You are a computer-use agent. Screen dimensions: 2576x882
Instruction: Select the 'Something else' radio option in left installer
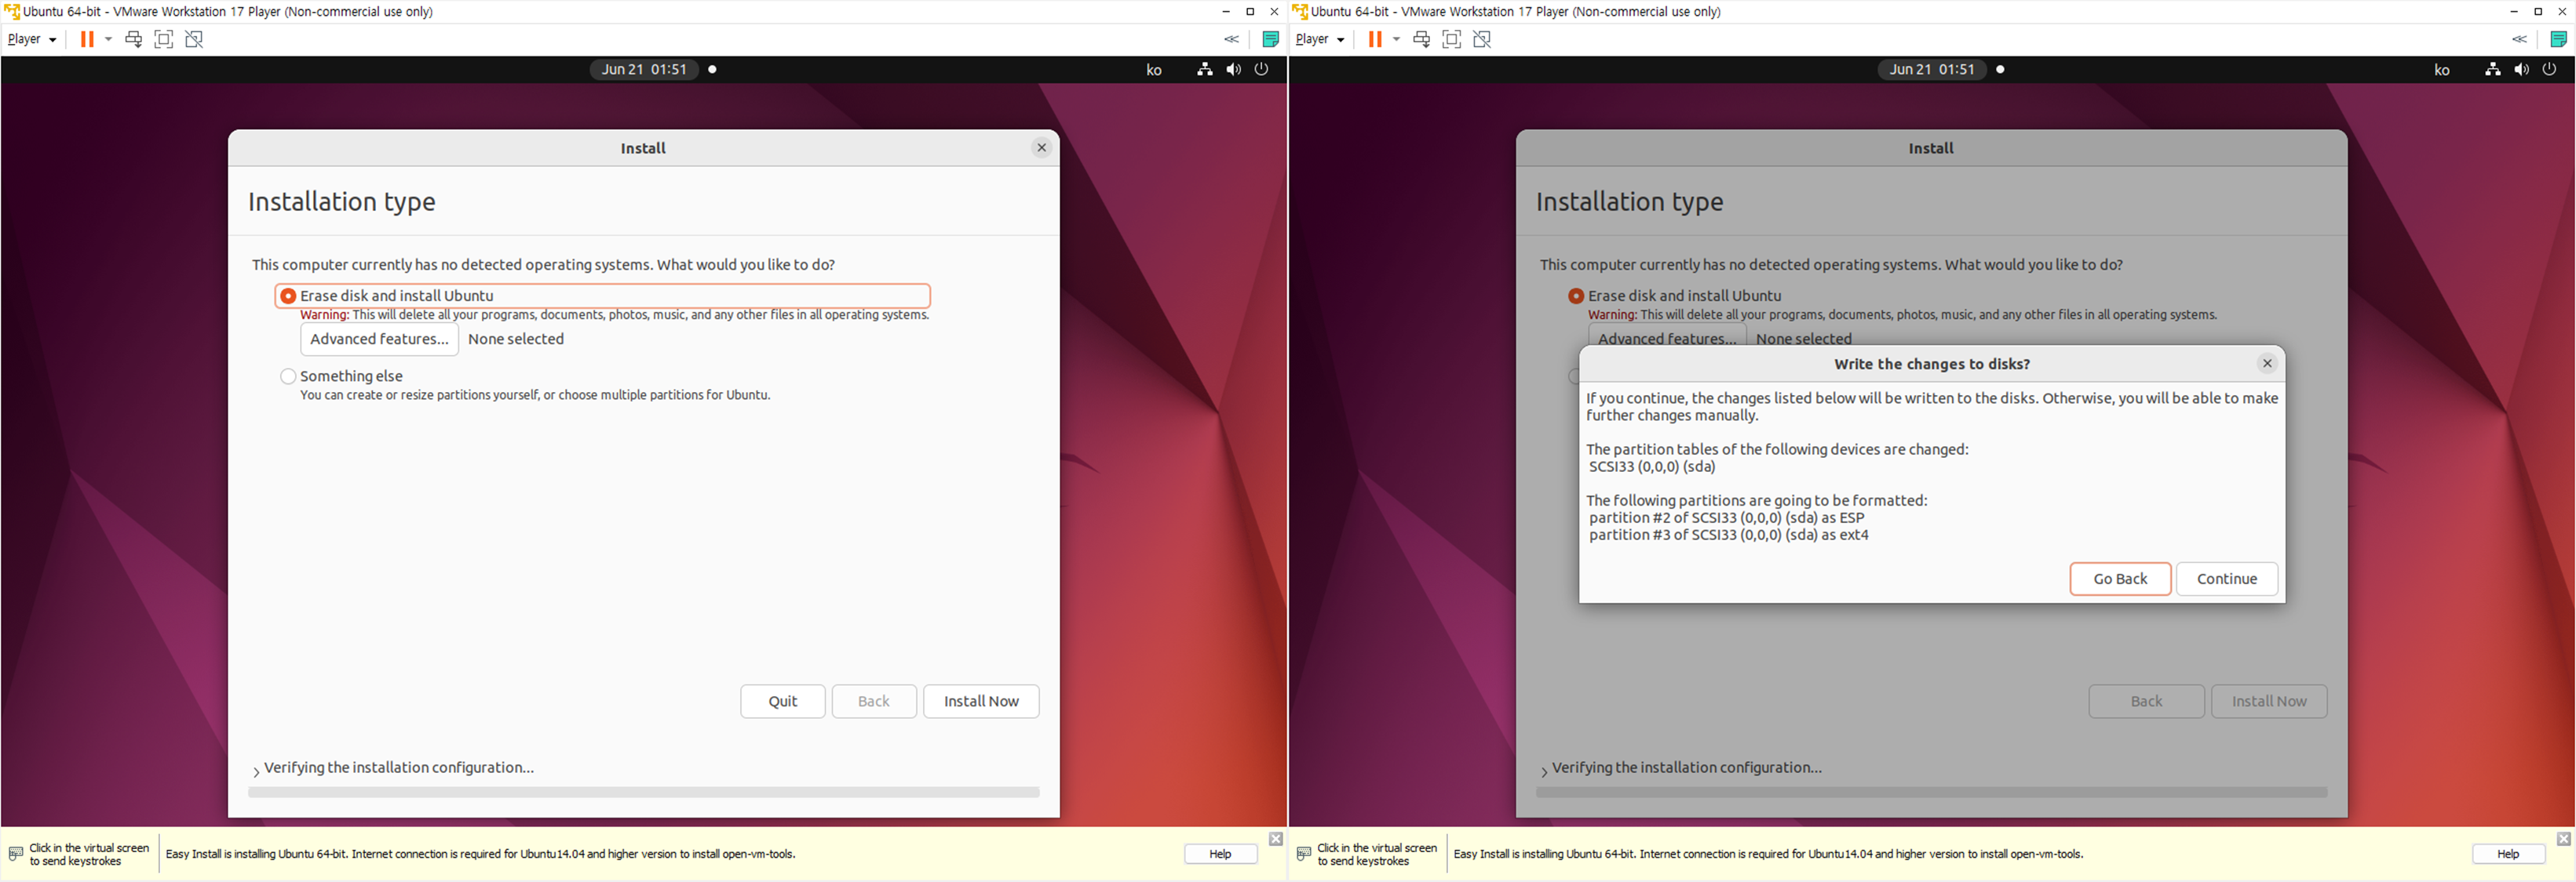(x=288, y=376)
